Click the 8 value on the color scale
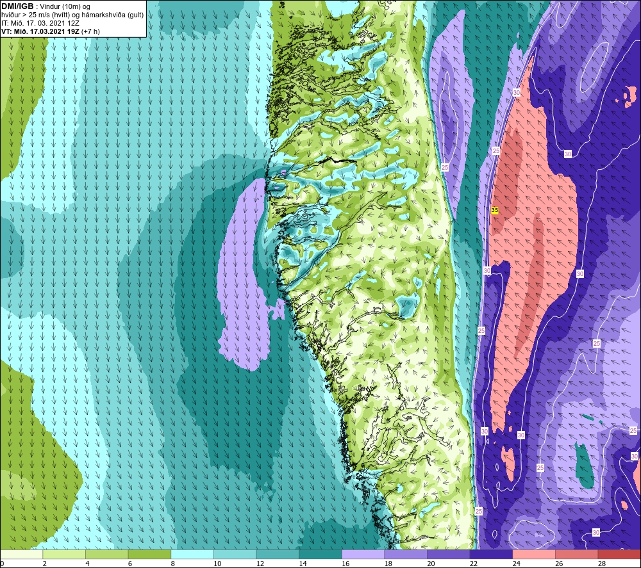Image resolution: width=641 pixels, height=568 pixels. [172, 564]
